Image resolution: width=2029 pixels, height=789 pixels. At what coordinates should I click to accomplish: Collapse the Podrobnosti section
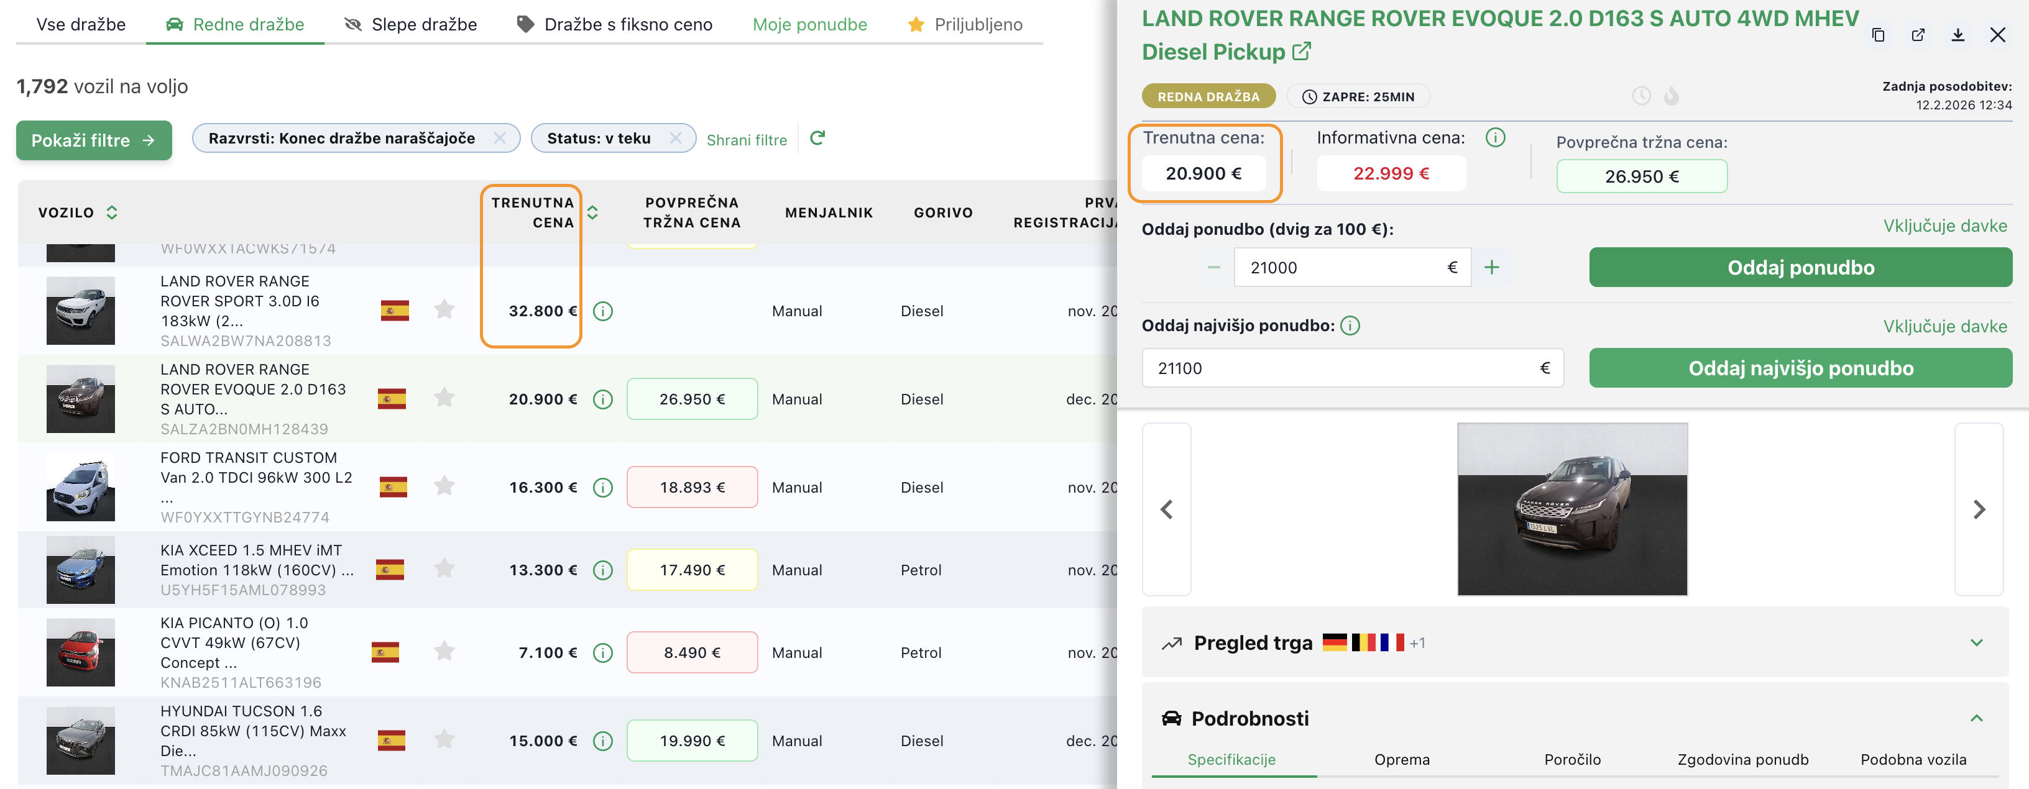tap(1976, 718)
